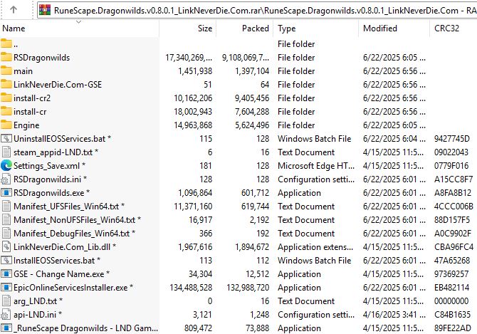Select the file name 'GSE - Change Name.exe *'
Viewport: 477px width, 334px height.
pos(61,274)
